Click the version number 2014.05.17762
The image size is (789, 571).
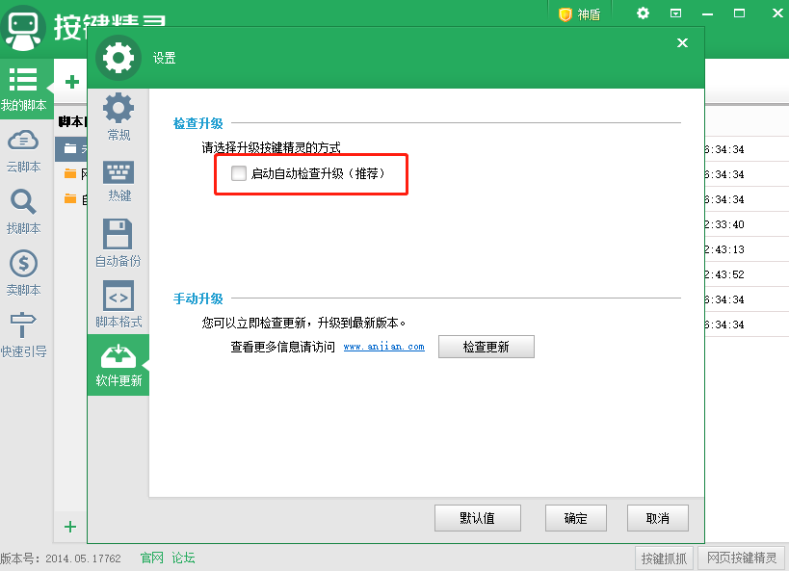tap(83, 558)
